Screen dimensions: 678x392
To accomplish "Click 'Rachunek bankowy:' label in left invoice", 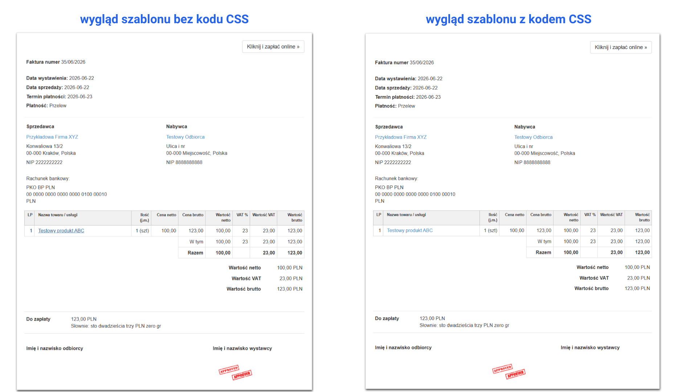I will [x=48, y=179].
